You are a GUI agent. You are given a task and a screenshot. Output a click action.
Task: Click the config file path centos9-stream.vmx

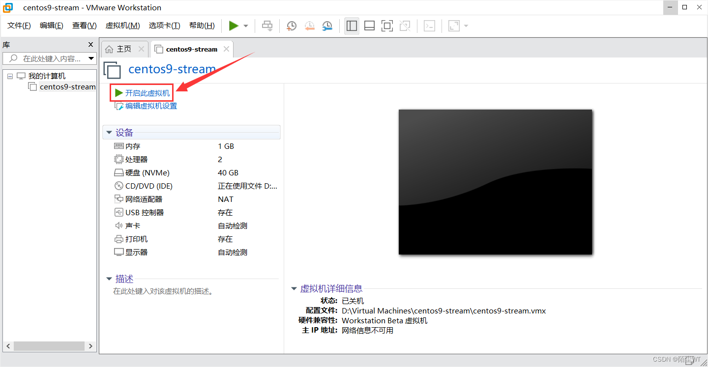pos(443,311)
